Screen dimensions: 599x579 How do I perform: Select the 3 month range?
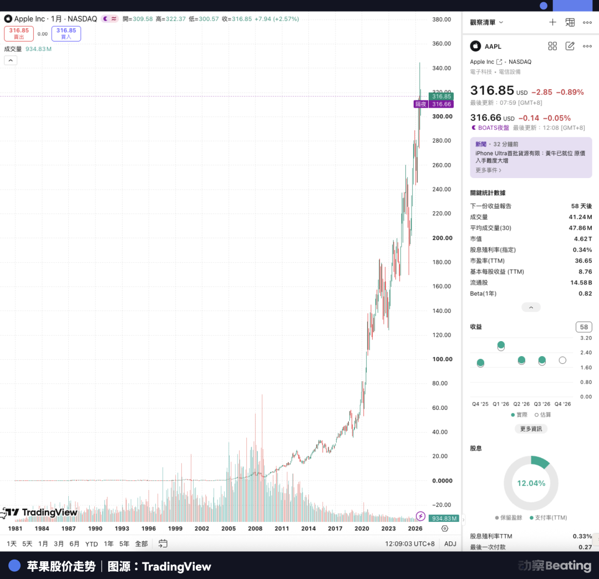coord(58,544)
